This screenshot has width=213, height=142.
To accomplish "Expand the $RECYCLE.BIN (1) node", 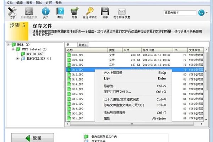I will (x=17, y=59).
